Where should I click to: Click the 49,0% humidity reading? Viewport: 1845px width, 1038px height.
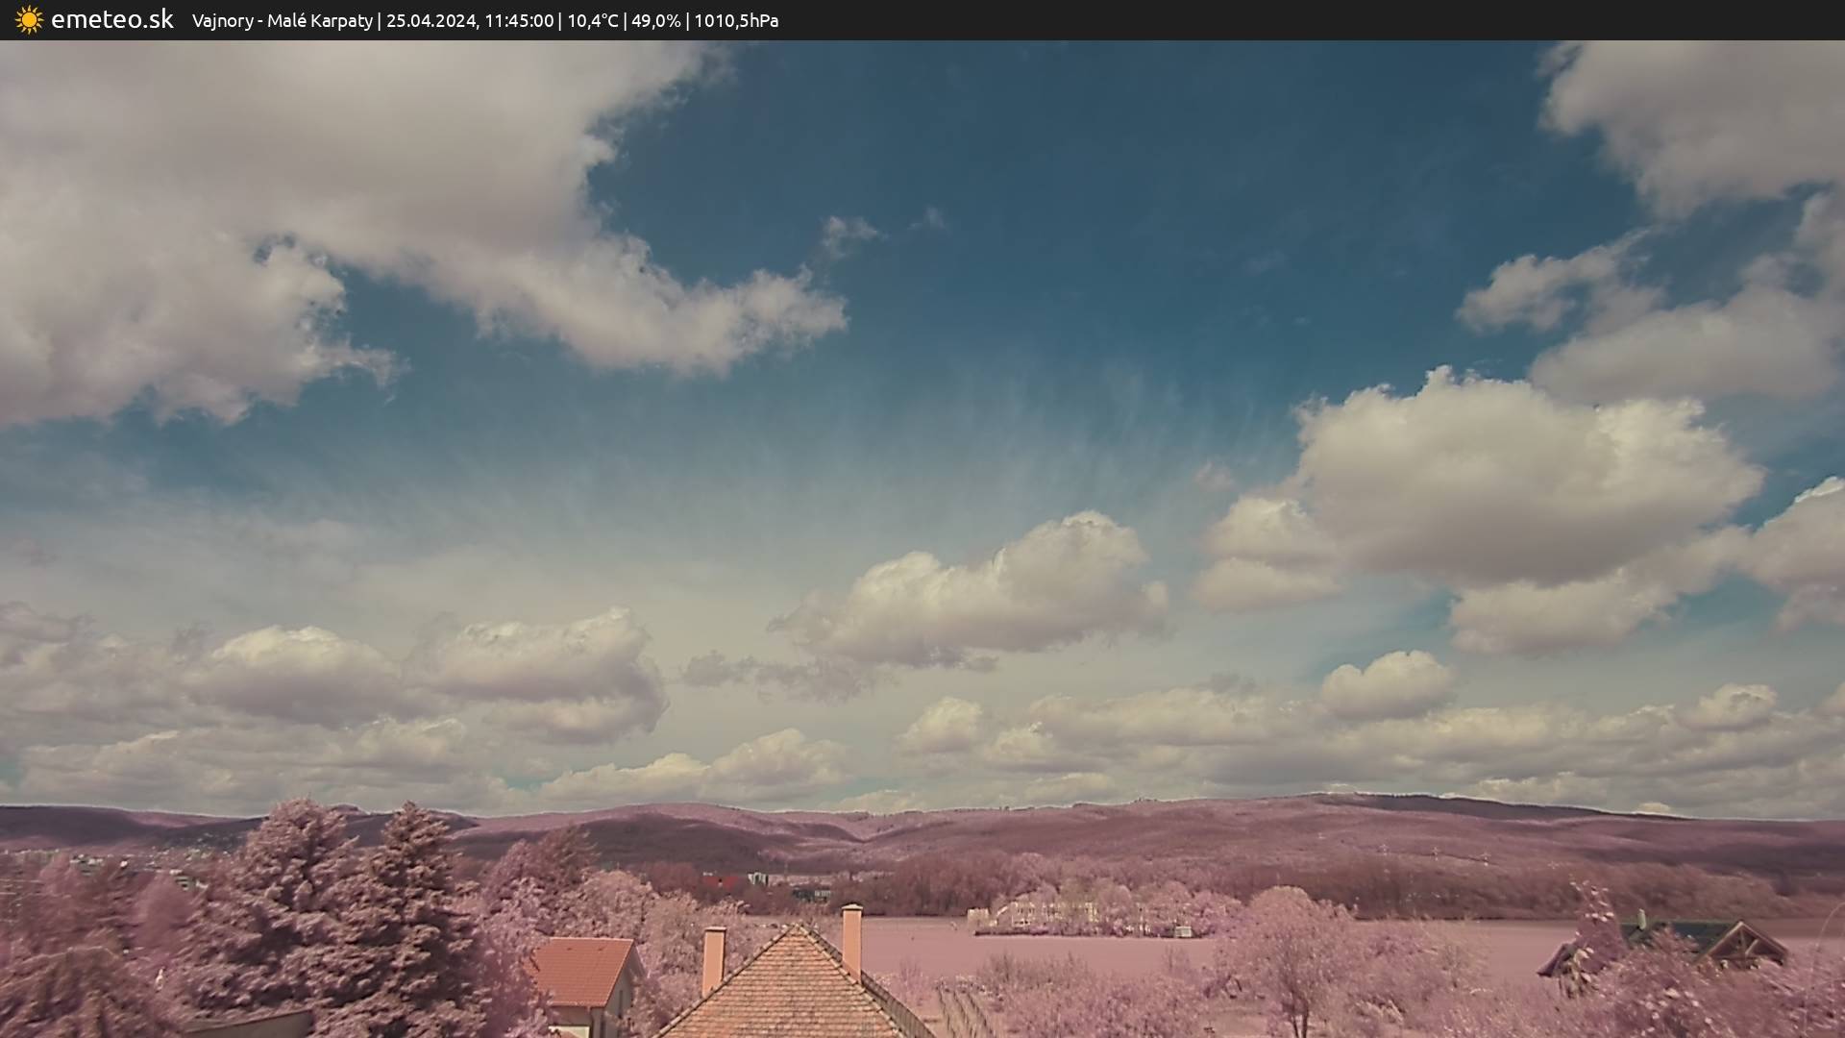[x=655, y=21]
